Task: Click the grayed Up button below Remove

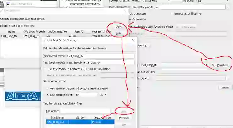Action: 124,125
